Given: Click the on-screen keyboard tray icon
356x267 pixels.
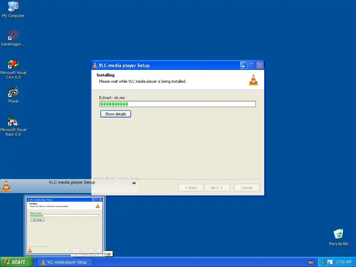Looking at the screenshot, I should click(x=311, y=262).
